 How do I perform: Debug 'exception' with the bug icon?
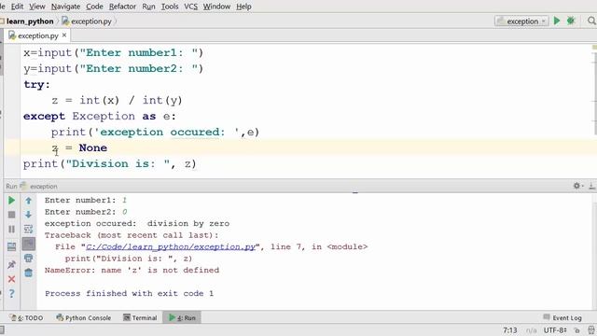(x=570, y=21)
